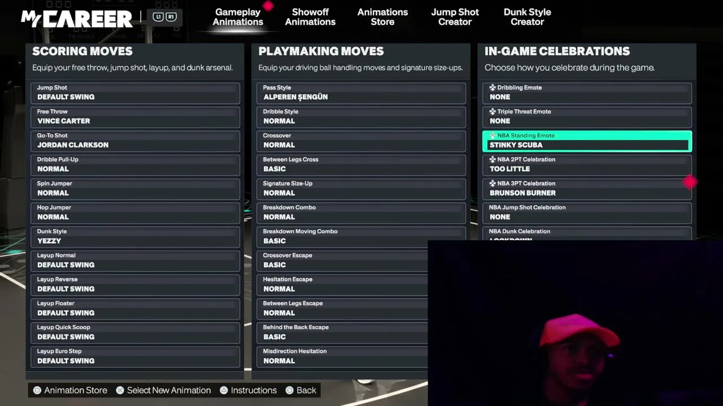Select the Dunk Style Creator tab
The height and width of the screenshot is (406, 723).
tap(527, 17)
